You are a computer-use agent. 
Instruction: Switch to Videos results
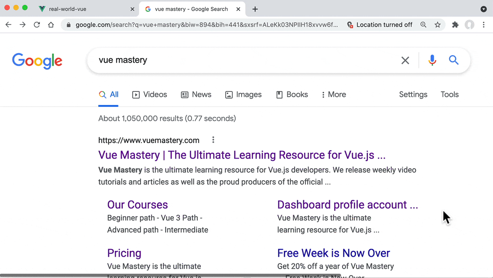[150, 95]
